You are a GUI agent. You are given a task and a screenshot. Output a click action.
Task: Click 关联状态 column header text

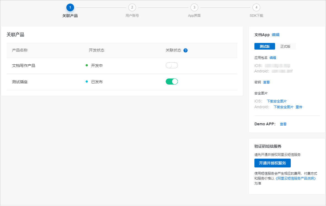[x=173, y=50]
